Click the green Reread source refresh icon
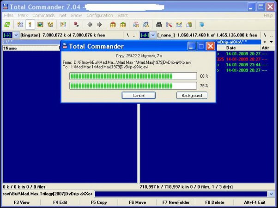The image size is (278, 208). click(x=7, y=24)
